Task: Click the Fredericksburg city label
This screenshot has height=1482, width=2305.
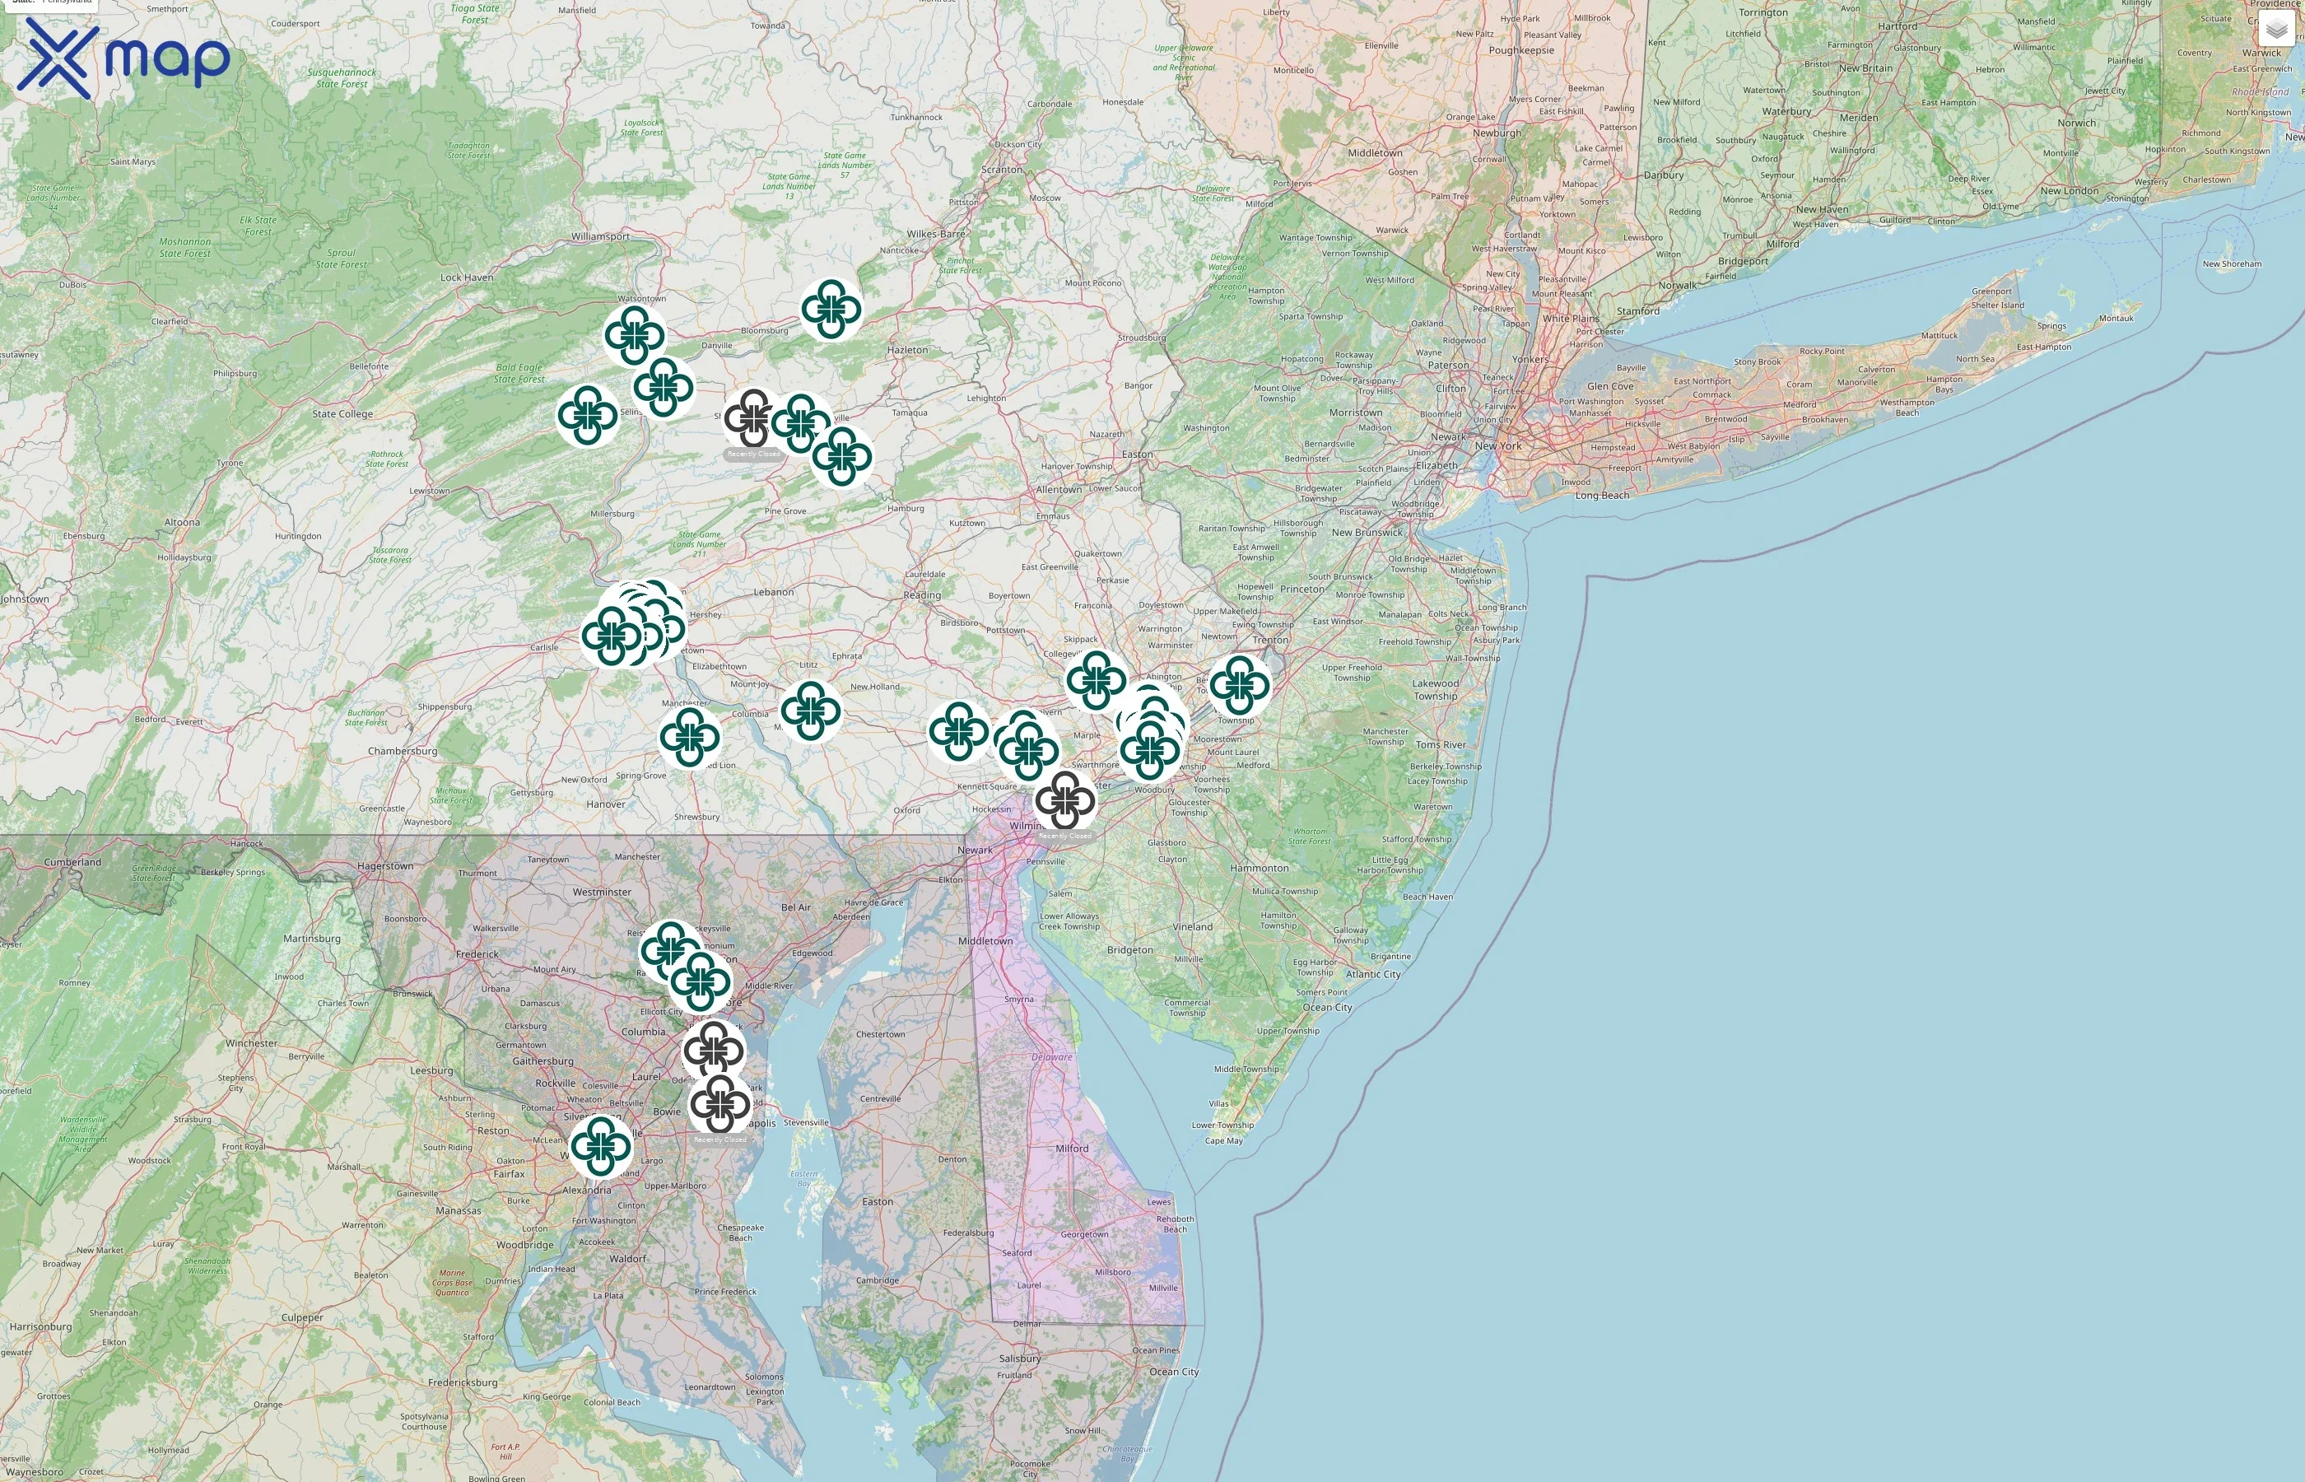Action: [x=463, y=1383]
